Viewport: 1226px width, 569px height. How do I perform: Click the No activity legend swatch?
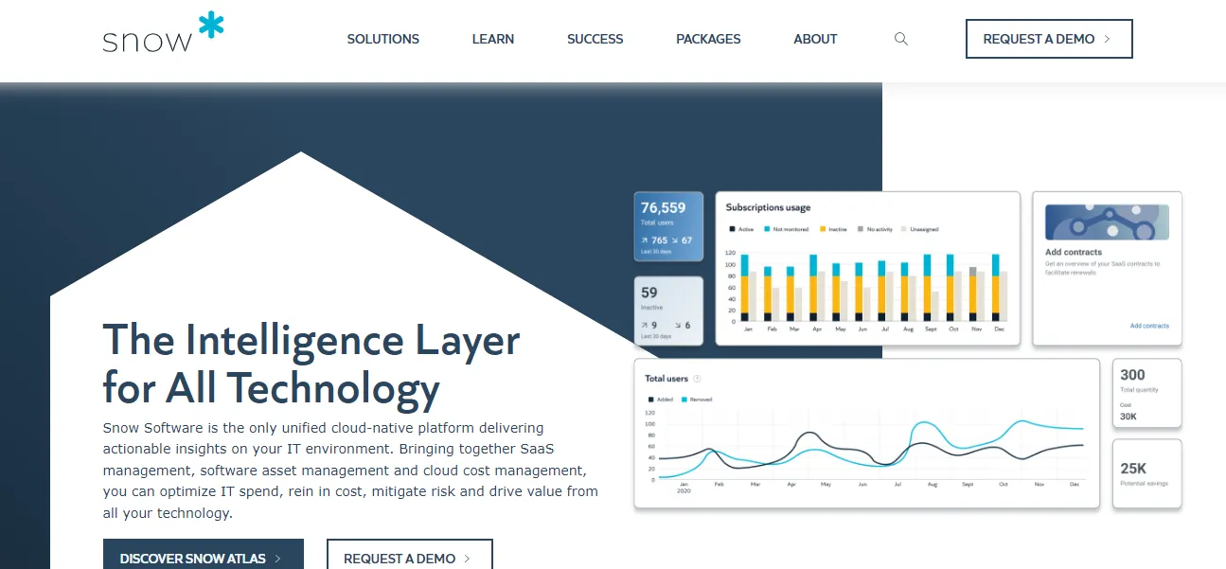[861, 229]
